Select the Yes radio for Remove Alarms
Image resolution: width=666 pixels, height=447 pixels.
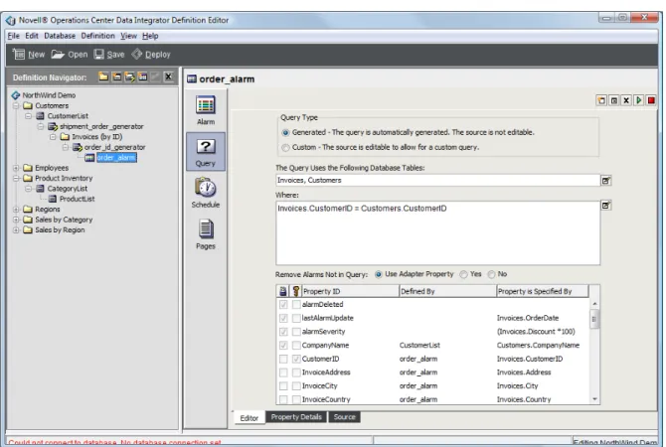464,274
